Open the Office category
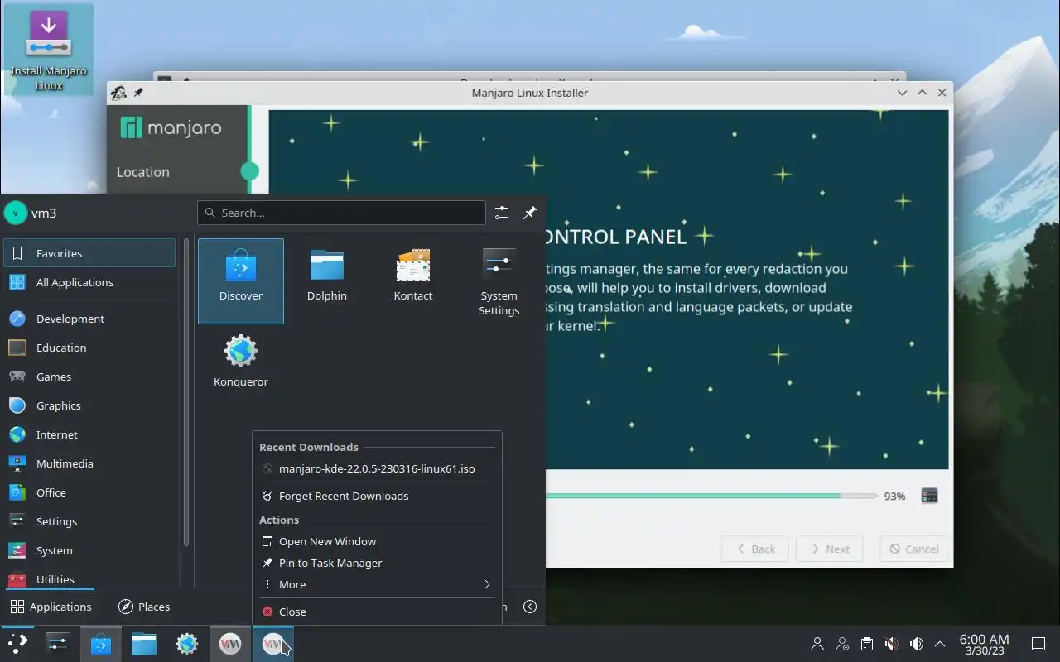The height and width of the screenshot is (662, 1060). (x=89, y=492)
